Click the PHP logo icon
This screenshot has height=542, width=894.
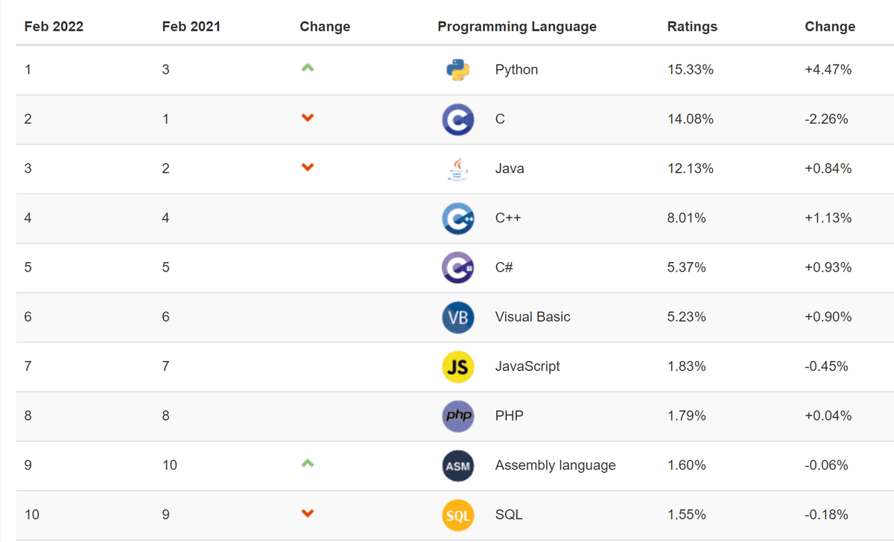pos(457,415)
